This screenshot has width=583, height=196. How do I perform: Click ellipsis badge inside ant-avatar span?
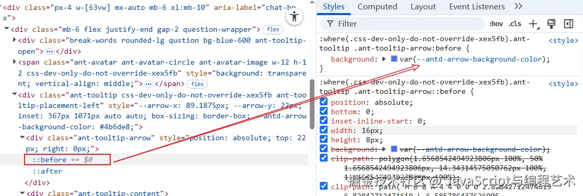(148, 84)
